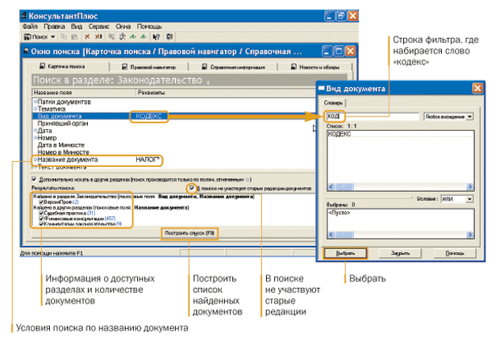
Task: Select the Номер field row
Action: point(173,138)
